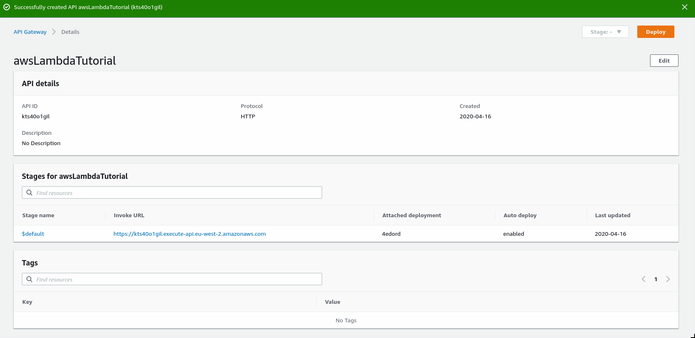Screen dimensions: 695x338
Task: Click the Successfully created API message text
Action: (88, 7)
